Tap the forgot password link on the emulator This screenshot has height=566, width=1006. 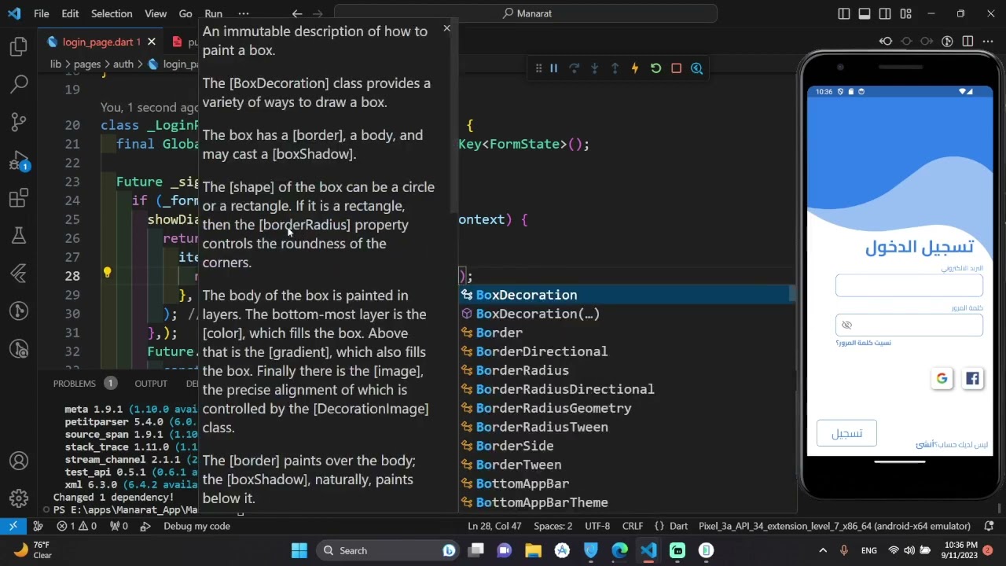pyautogui.click(x=863, y=343)
